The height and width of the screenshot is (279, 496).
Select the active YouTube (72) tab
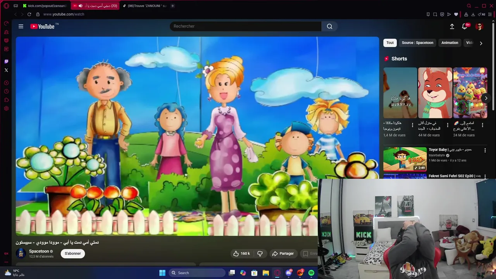95,6
